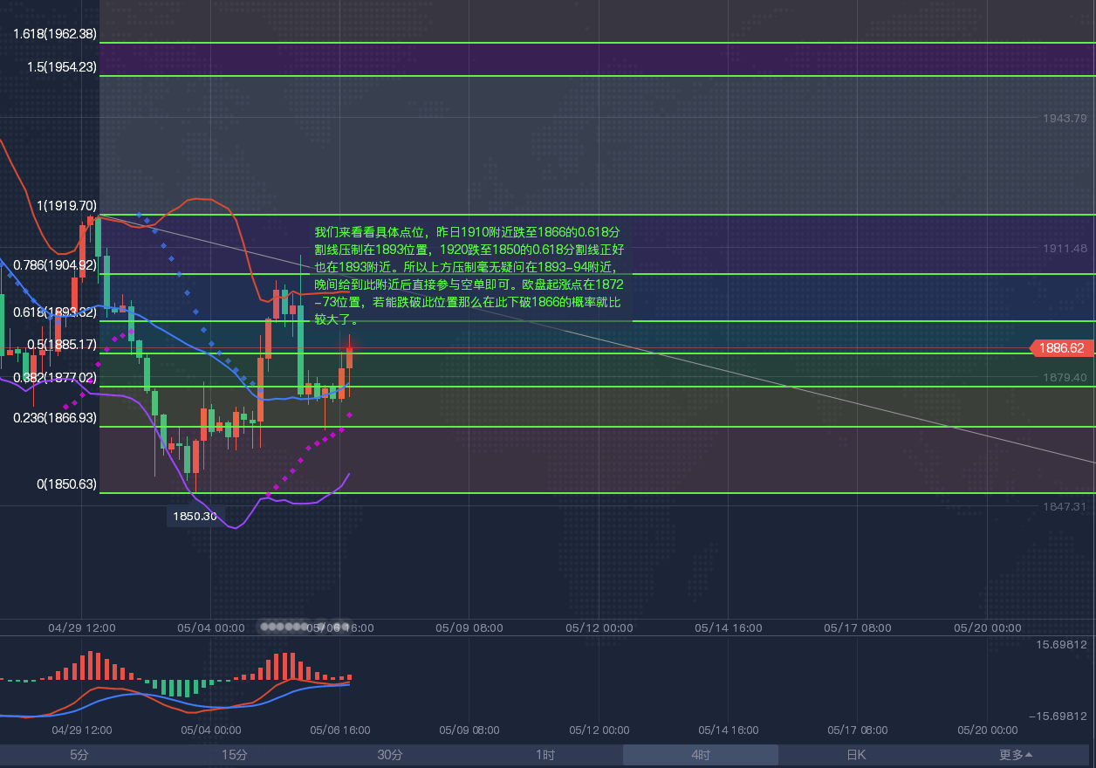Expand the 更多 timeframe dropdown
This screenshot has height=768, width=1096.
pos(1016,755)
